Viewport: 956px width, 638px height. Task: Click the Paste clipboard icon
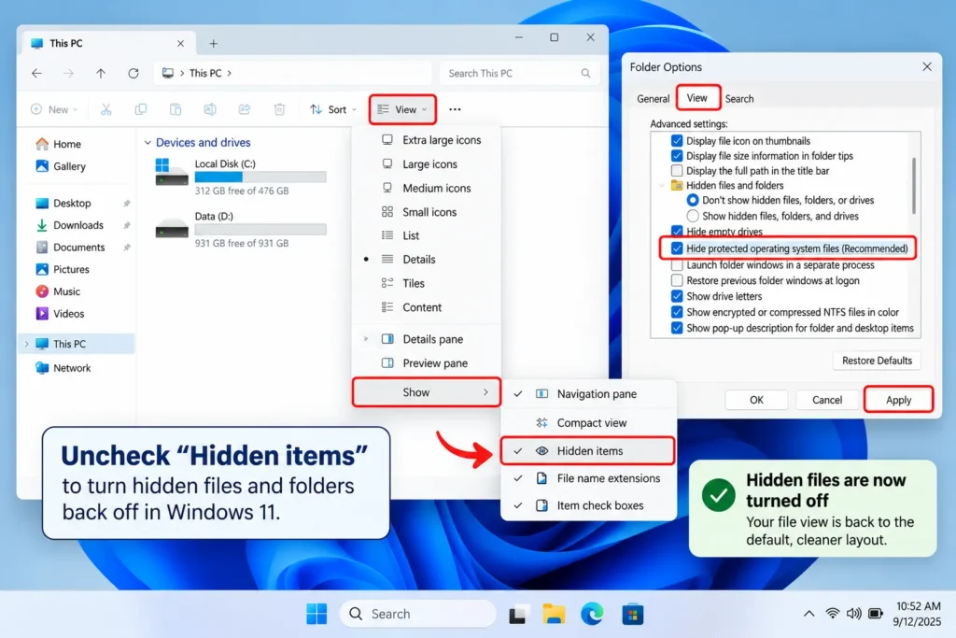[176, 109]
